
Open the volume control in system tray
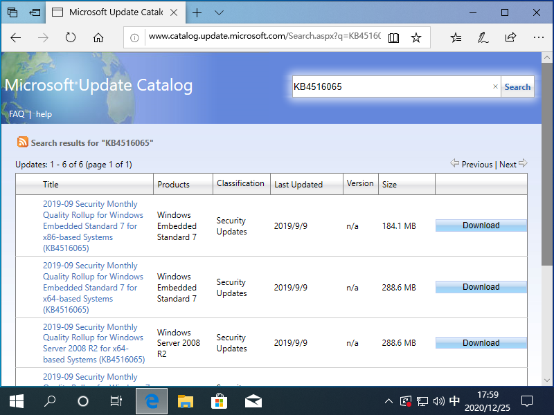pyautogui.click(x=439, y=400)
